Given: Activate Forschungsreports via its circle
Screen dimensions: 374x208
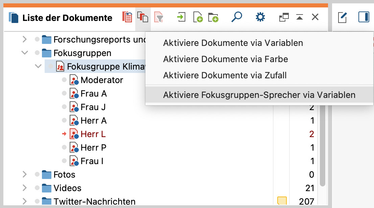Looking at the screenshot, I should 37,39.
